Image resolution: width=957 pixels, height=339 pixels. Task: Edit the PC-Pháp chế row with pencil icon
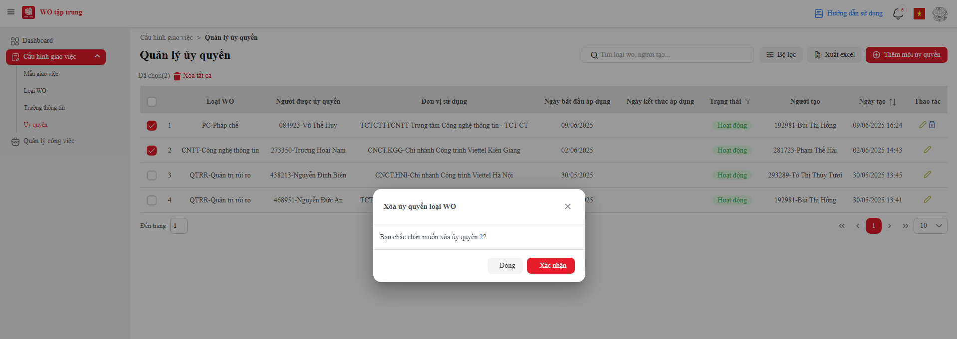tap(923, 125)
